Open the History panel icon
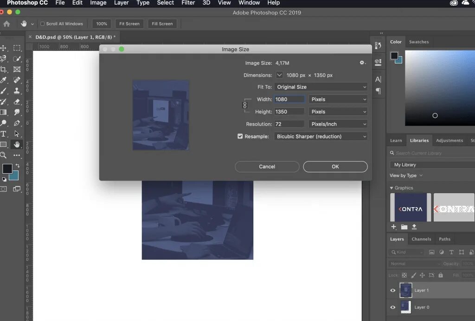Screen dimensions: 475x321 tap(378, 45)
